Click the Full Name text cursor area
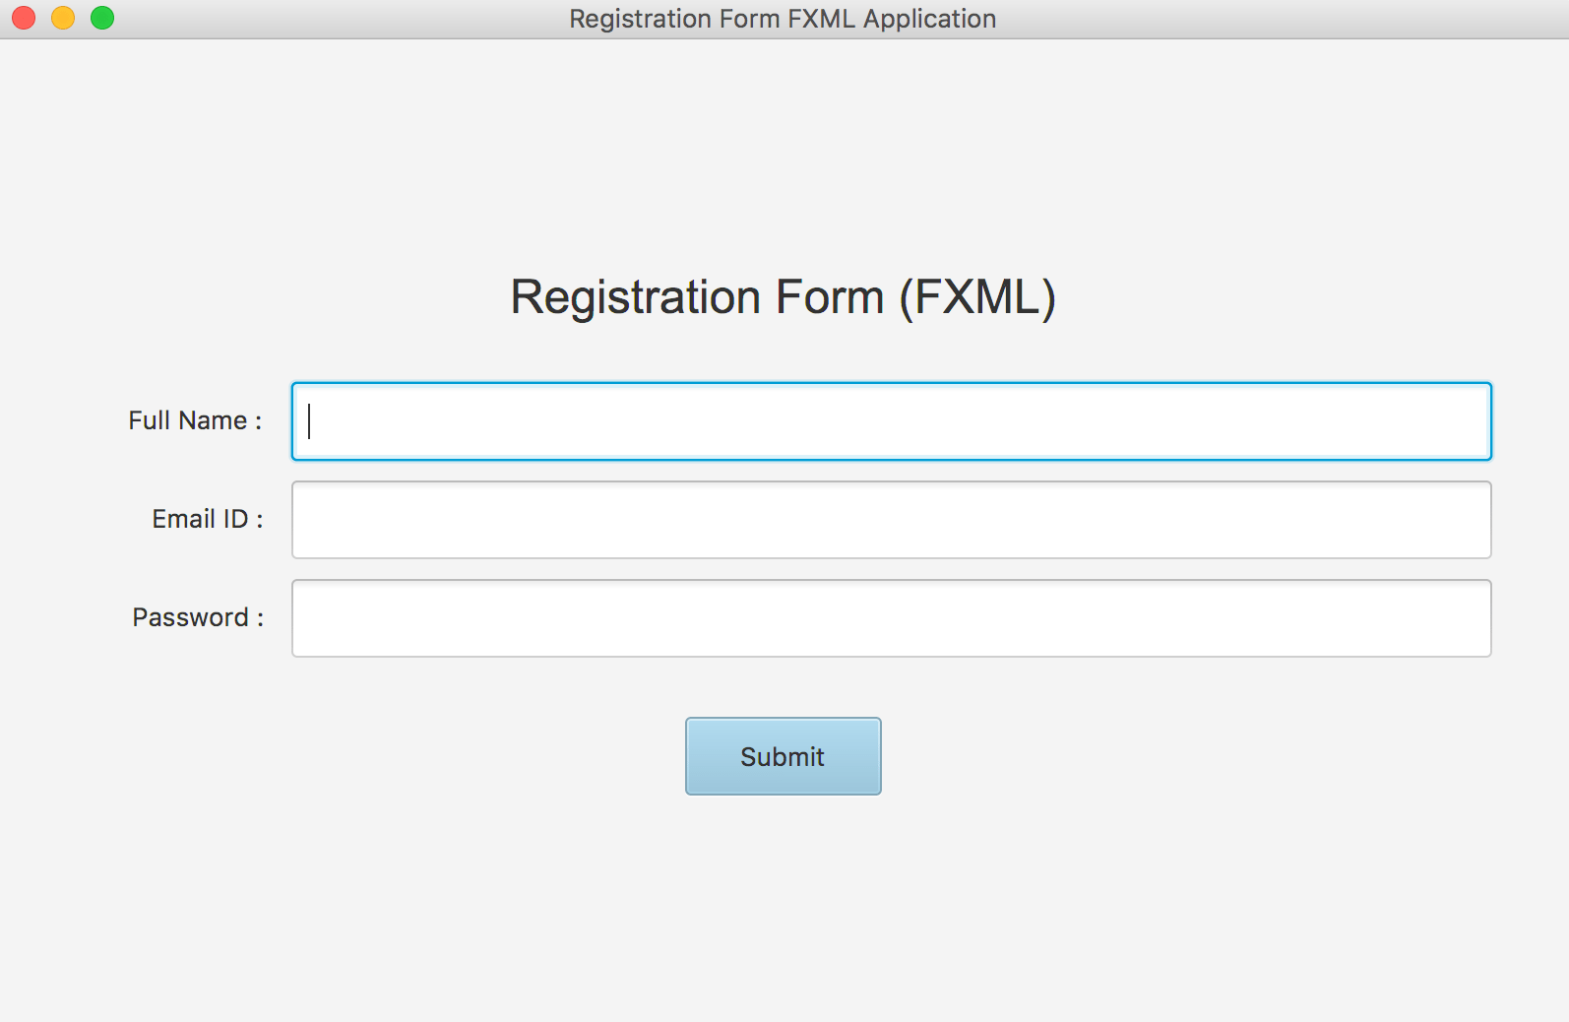The height and width of the screenshot is (1022, 1569). point(310,420)
